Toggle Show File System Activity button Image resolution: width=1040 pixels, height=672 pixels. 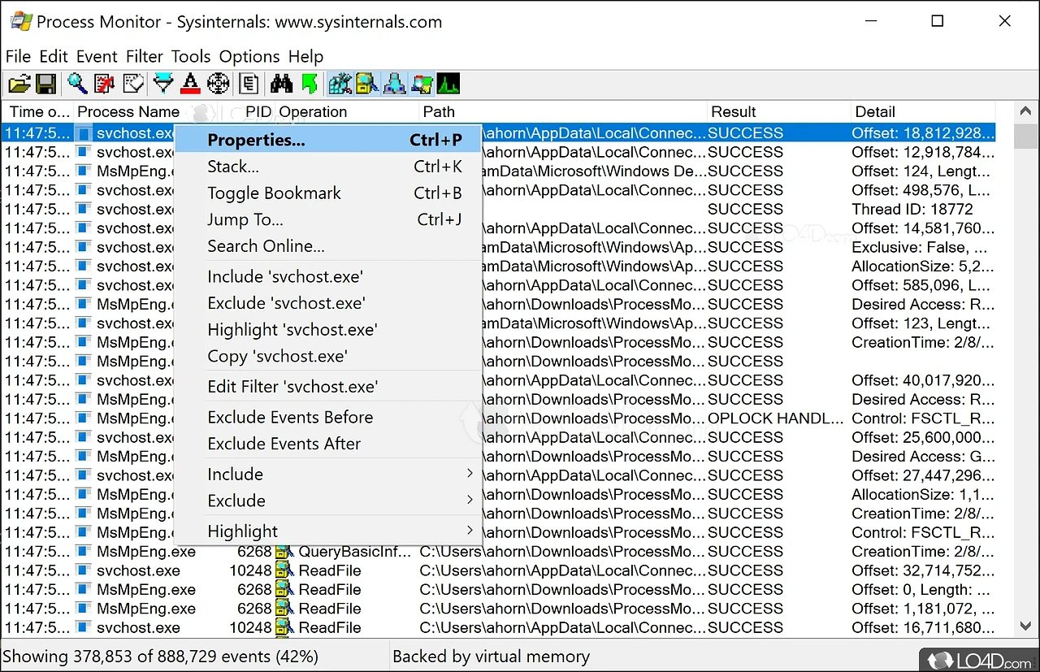(367, 83)
